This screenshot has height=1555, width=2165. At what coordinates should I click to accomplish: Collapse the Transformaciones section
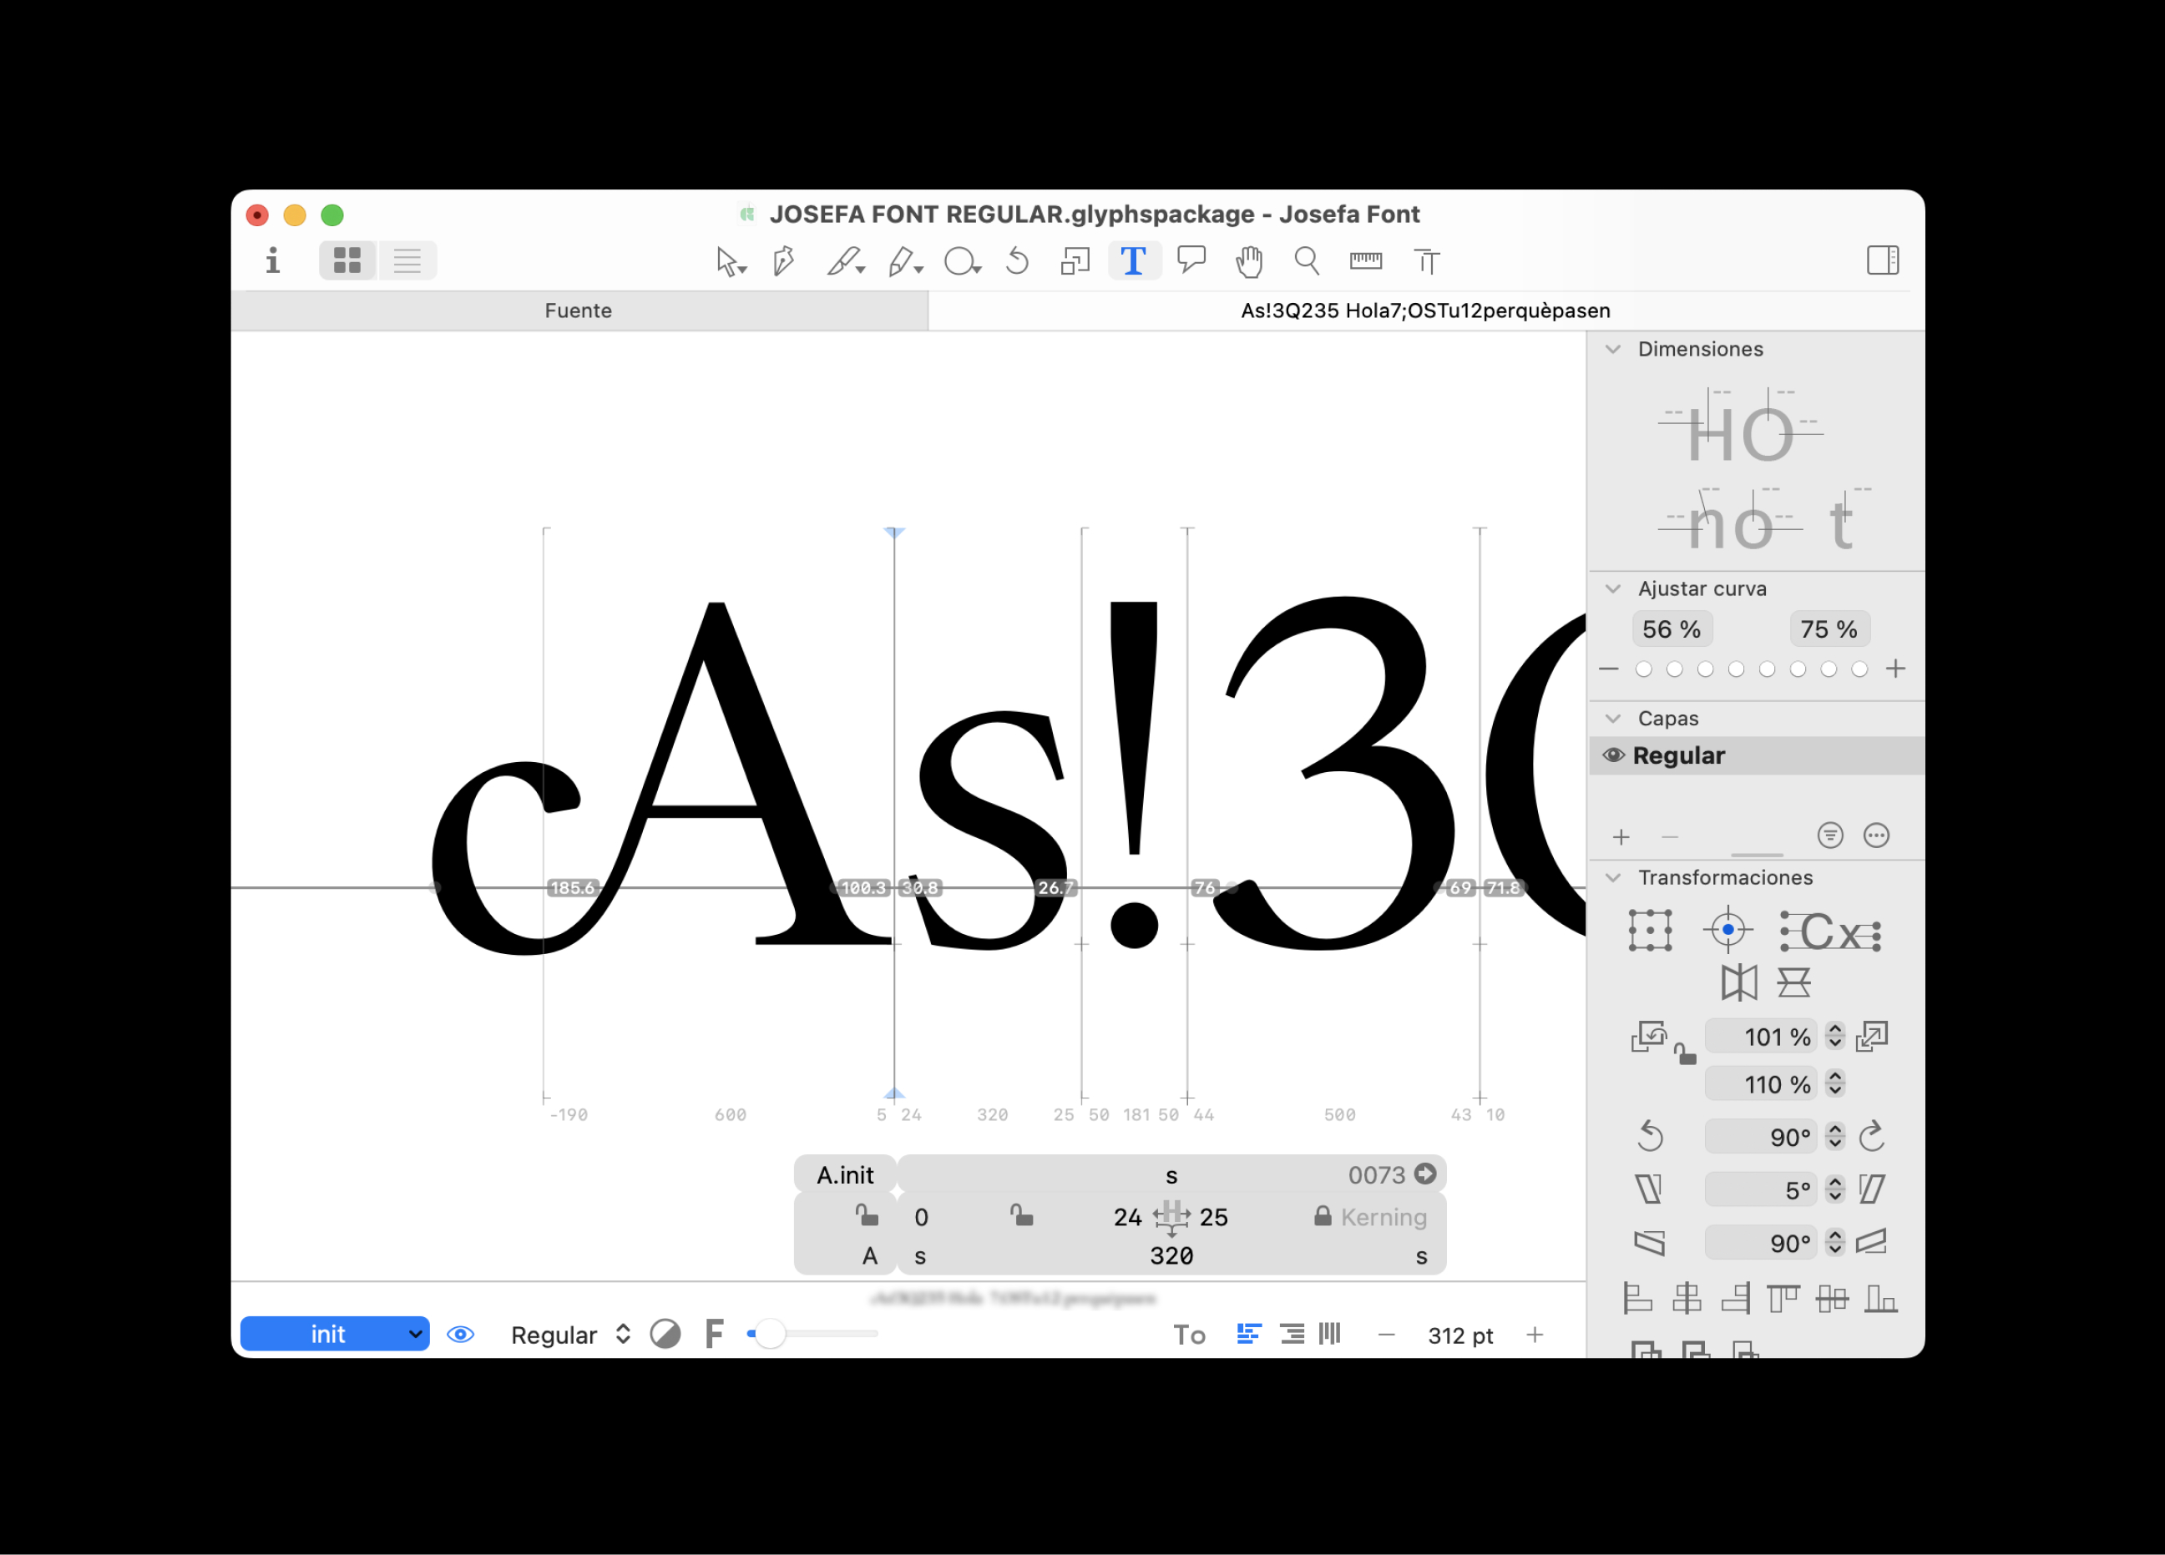(1613, 878)
